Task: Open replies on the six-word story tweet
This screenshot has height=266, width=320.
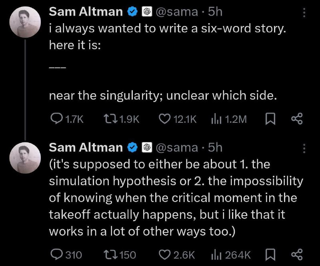Action: click(x=67, y=119)
